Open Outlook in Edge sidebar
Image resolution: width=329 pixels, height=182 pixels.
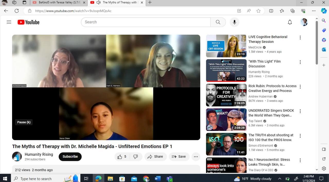324,49
